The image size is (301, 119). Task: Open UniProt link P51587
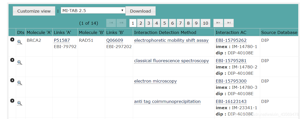point(62,40)
